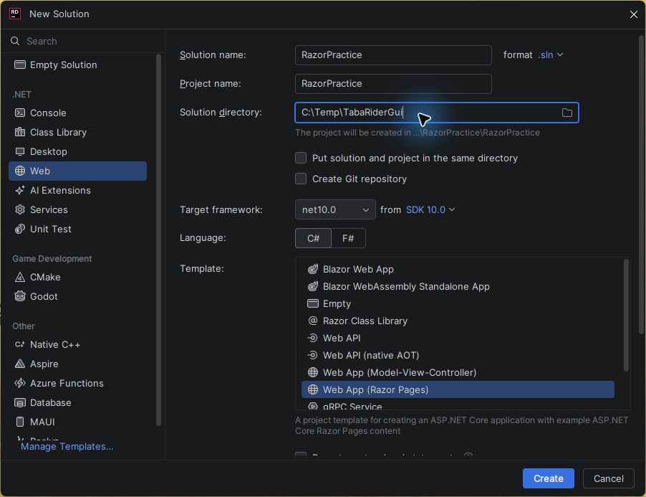Click the Native C++ icon
646x497 pixels.
pos(20,344)
